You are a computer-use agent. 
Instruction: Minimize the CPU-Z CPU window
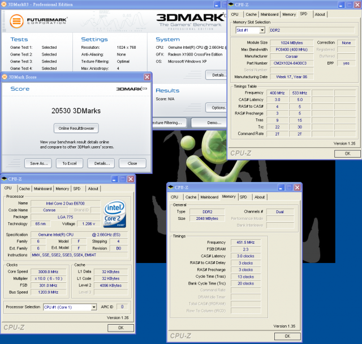(114, 179)
